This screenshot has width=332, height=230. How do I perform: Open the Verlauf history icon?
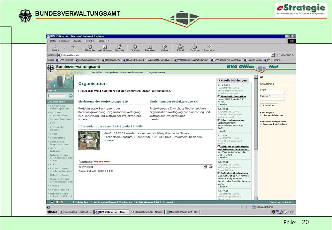click(x=164, y=48)
